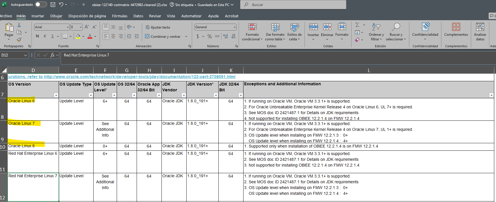Viewport: 496px width, 202px height.
Task: Open the OS Version filter dropdown
Action: point(56,95)
